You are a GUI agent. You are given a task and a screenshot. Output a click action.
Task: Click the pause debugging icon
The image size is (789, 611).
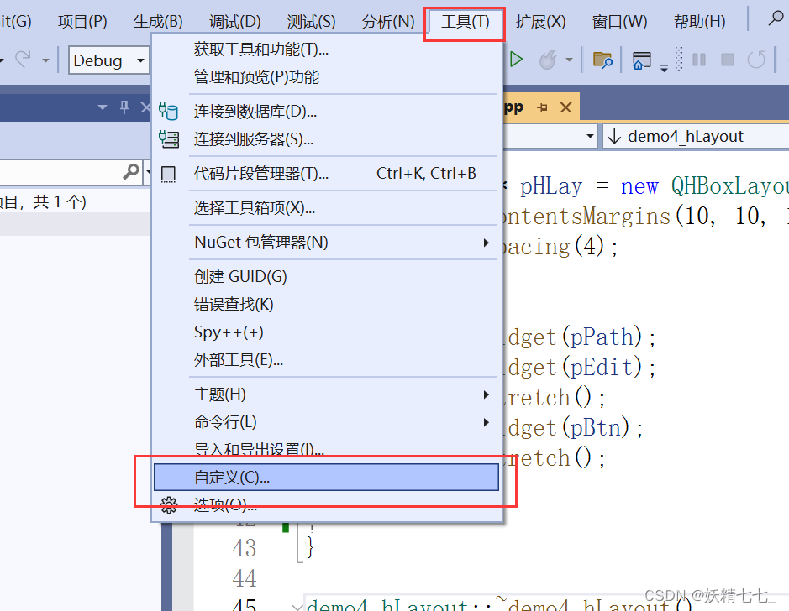click(x=699, y=60)
